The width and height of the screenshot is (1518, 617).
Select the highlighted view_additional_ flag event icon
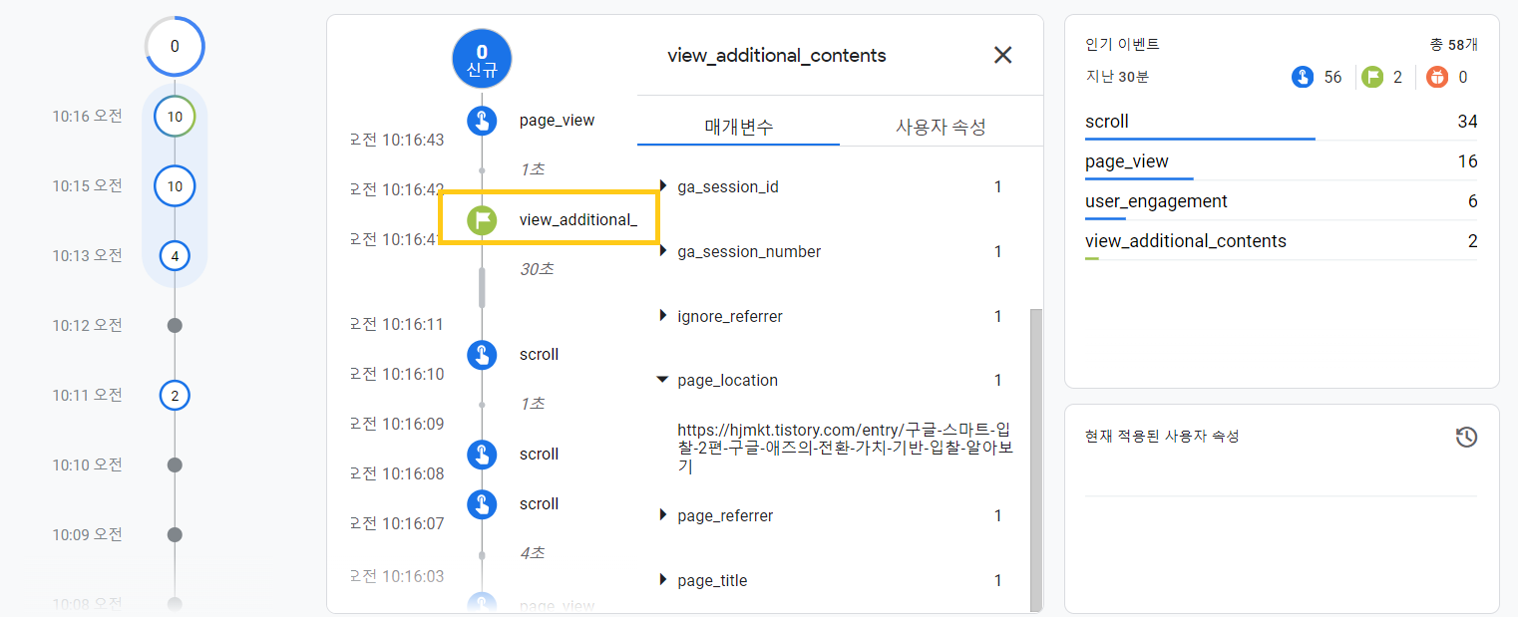pos(483,218)
